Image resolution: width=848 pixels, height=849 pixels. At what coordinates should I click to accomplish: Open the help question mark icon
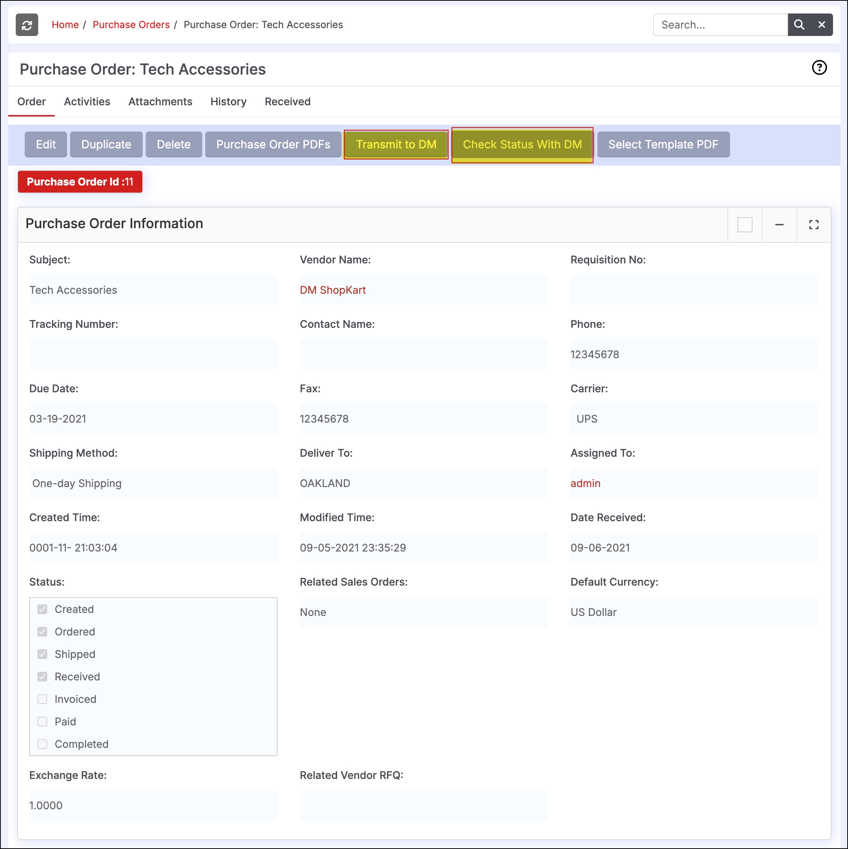click(x=818, y=68)
